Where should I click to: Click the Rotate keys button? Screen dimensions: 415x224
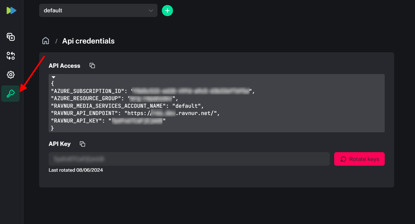(359, 159)
